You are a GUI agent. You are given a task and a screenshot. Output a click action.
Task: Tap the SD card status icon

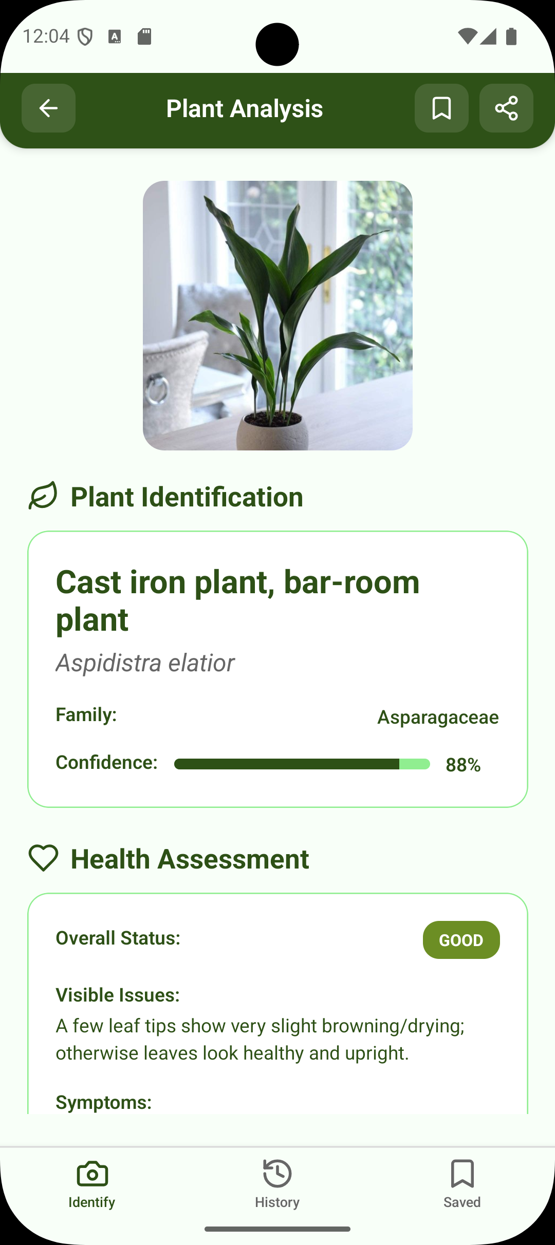click(144, 36)
